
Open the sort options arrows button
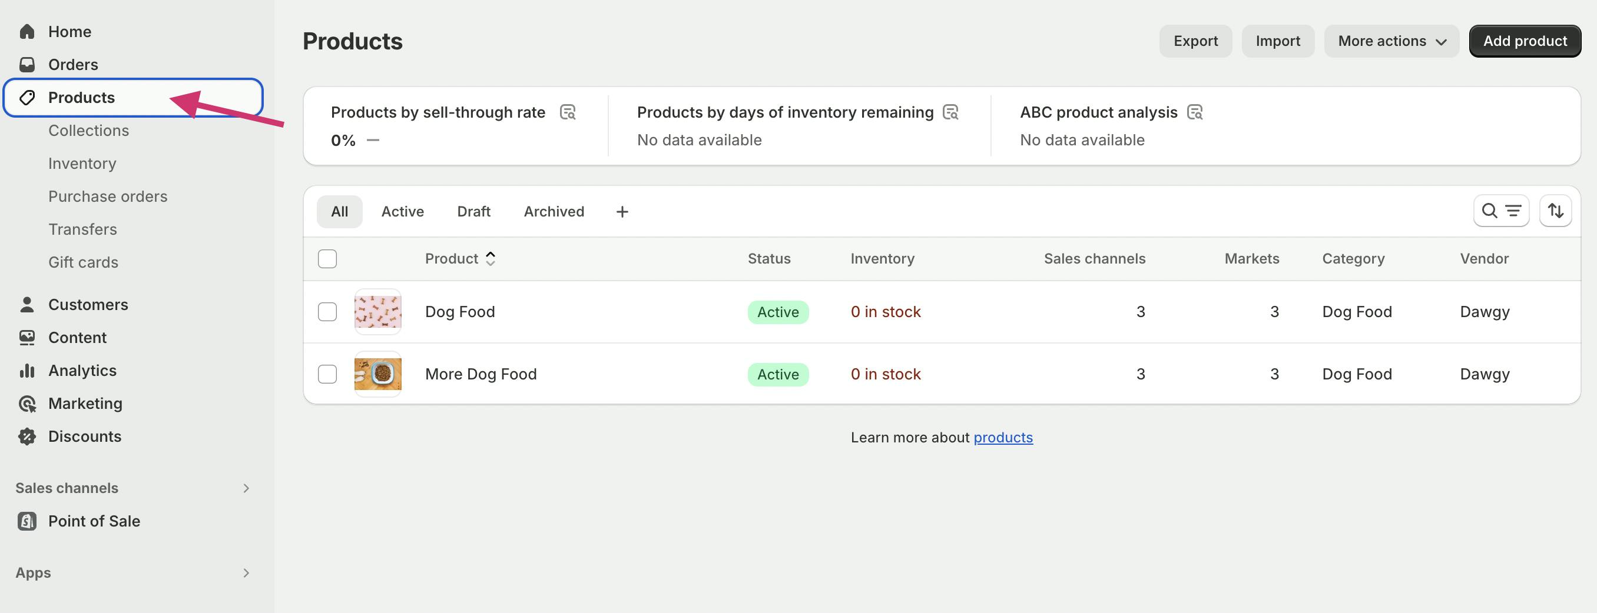1555,211
